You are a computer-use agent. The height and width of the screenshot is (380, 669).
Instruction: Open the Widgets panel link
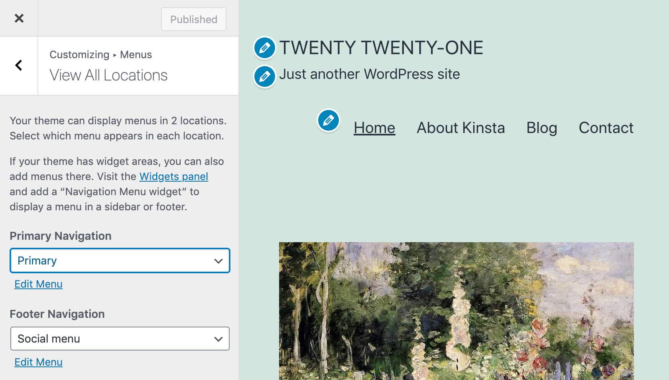coord(173,176)
